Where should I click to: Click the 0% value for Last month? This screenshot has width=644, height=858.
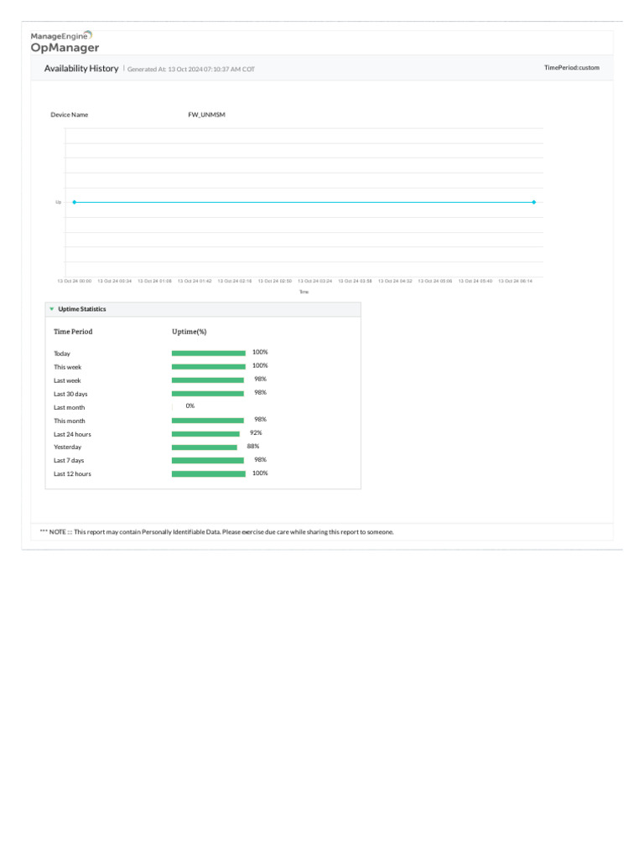click(x=190, y=406)
